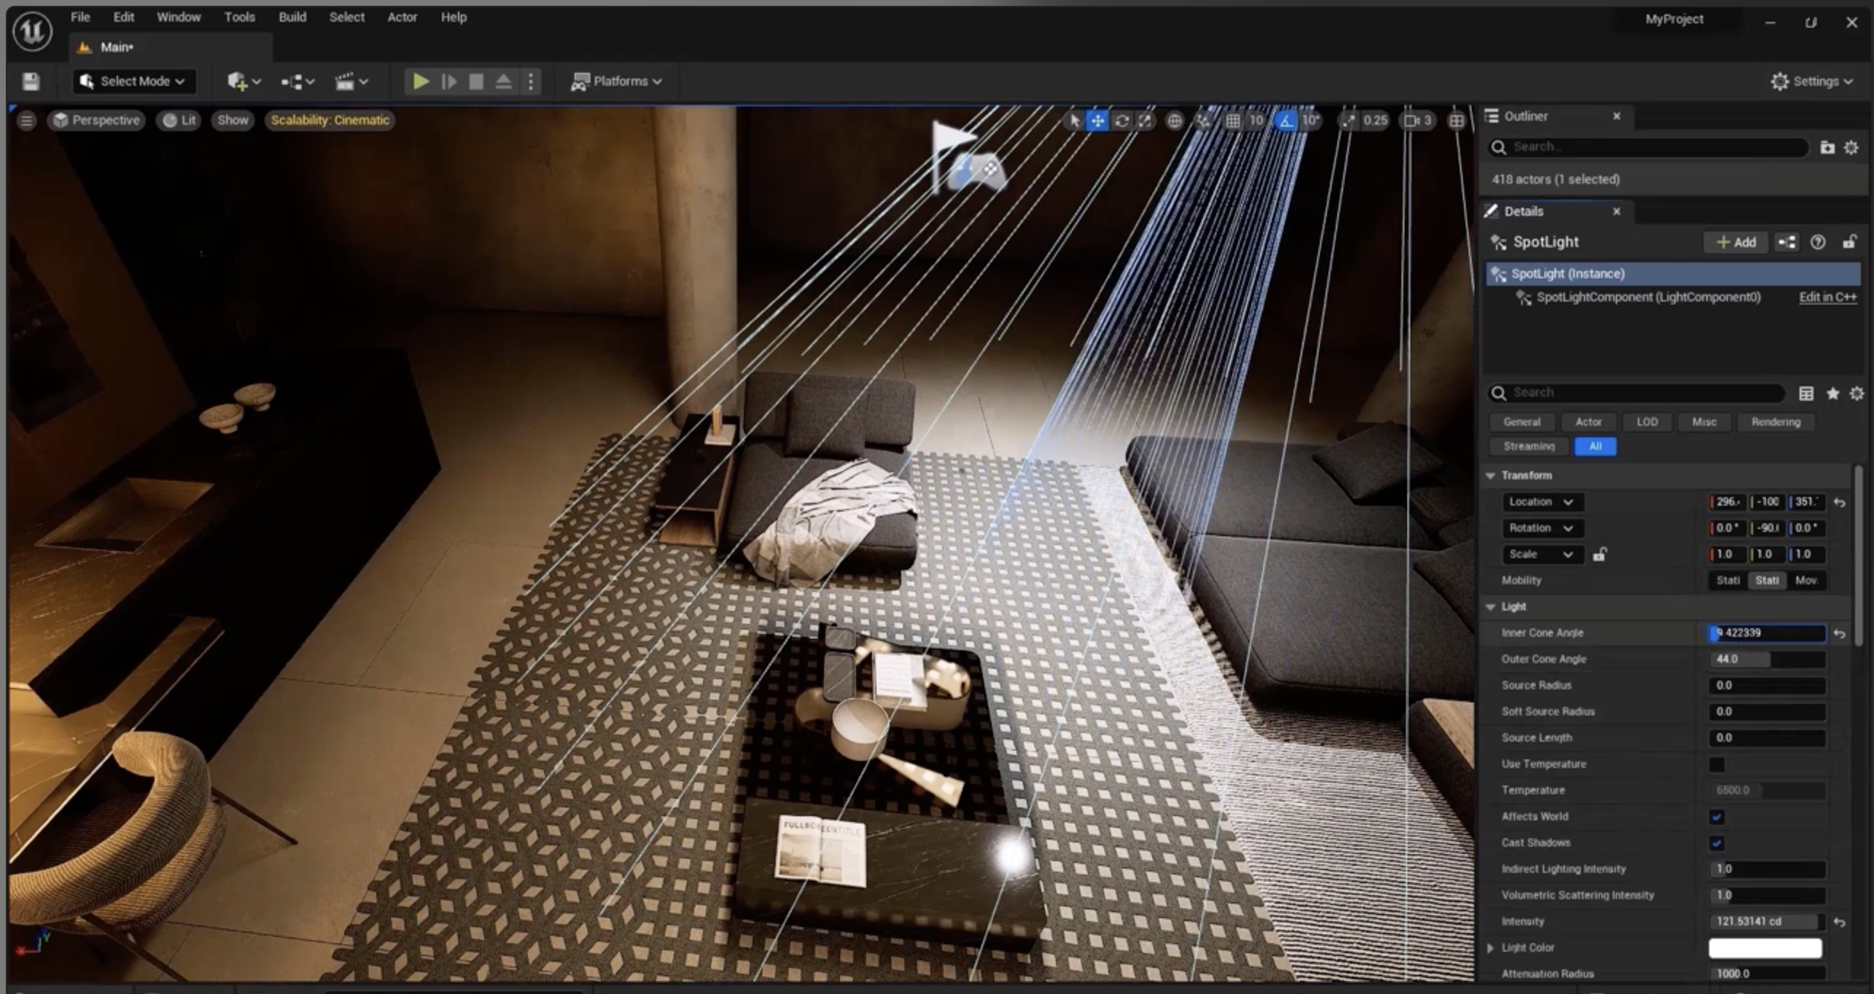
Task: Toggle grid snapping icon in viewport
Action: pyautogui.click(x=1232, y=121)
